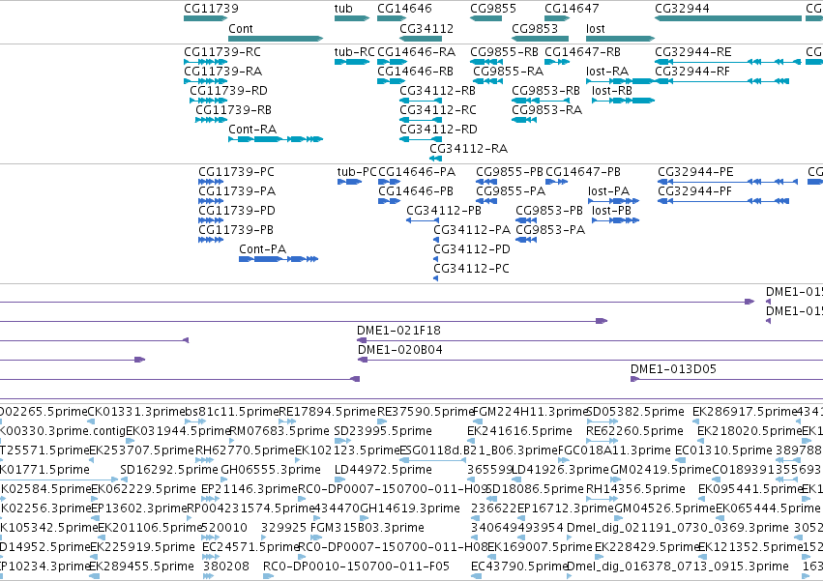Click the CG9855 gene label
823x581 pixels.
493,9
